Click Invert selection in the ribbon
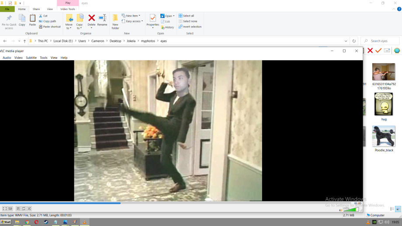Viewport: 402px width, 226px height. pos(190,27)
